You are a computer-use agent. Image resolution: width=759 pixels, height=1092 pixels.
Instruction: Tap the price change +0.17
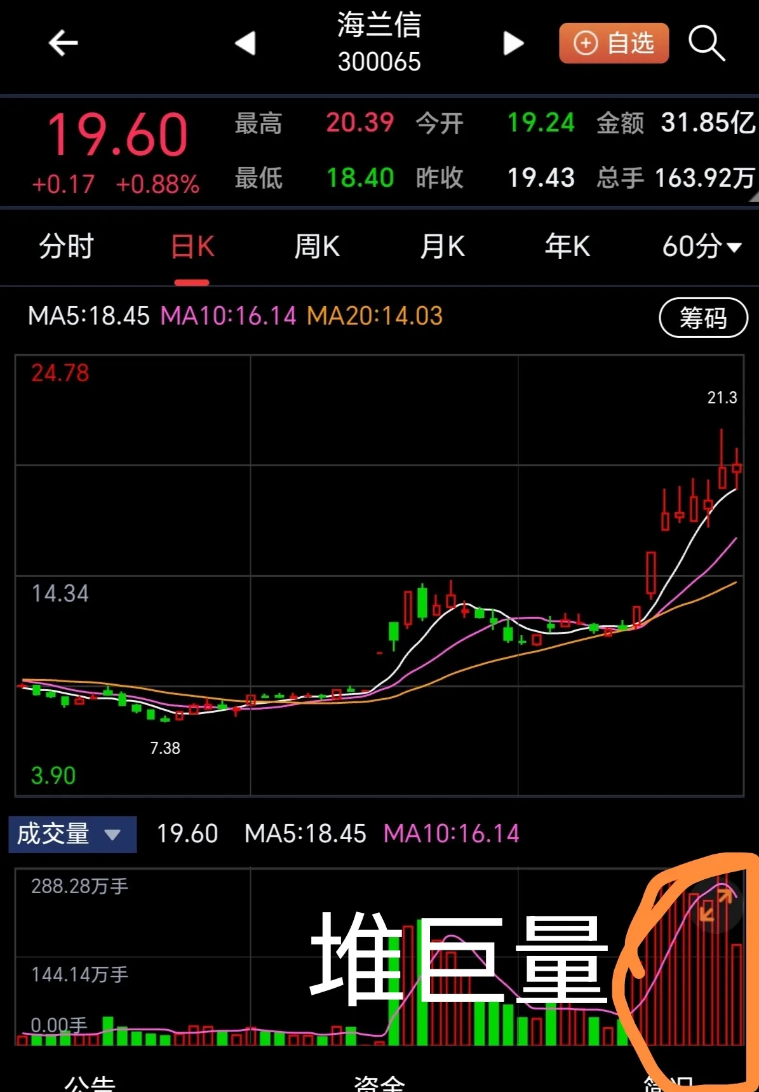[63, 185]
